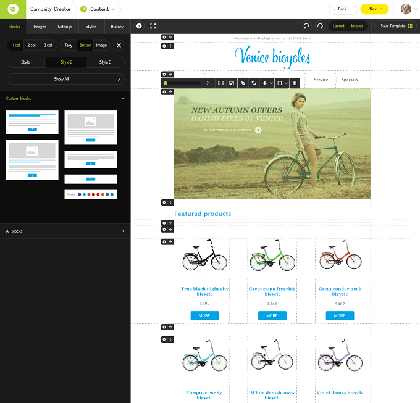Click fit-to-frame brackets icon in toolbar
The image size is (420, 403).
pos(210,83)
